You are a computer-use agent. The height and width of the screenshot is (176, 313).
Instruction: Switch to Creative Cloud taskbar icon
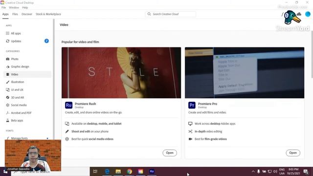click(x=140, y=171)
